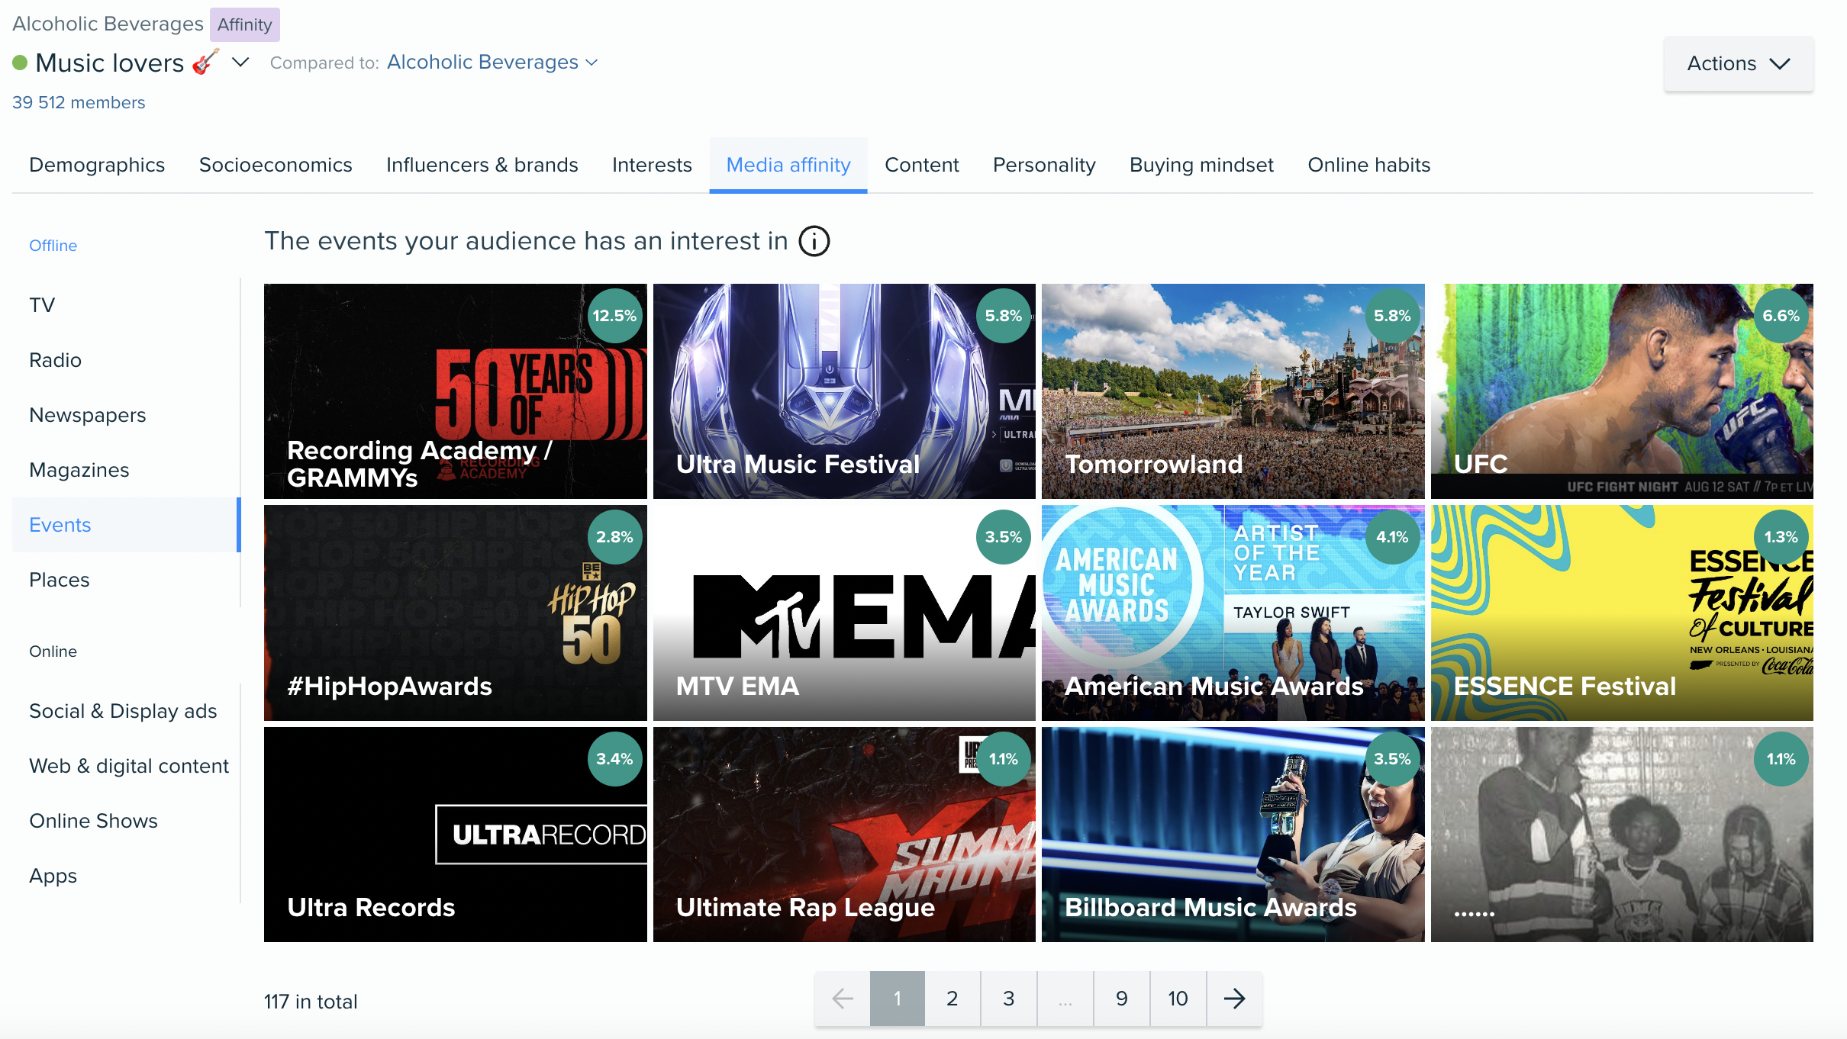Click the 4.1% badge on American Music Awards
The width and height of the screenshot is (1847, 1039).
(x=1392, y=537)
